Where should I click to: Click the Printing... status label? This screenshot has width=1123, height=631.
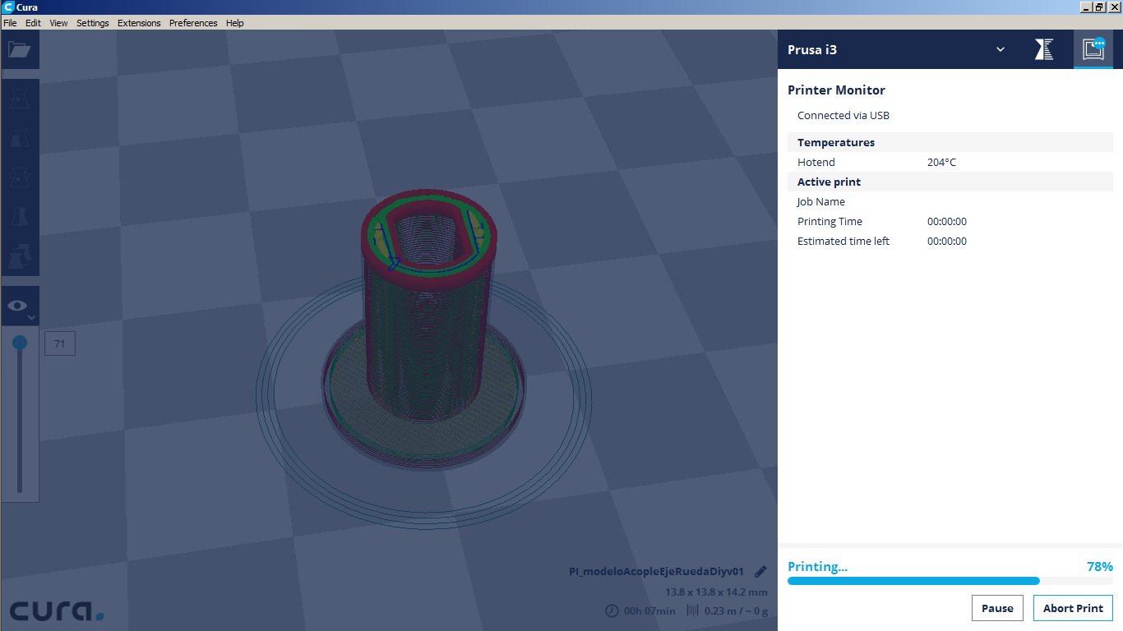[817, 566]
